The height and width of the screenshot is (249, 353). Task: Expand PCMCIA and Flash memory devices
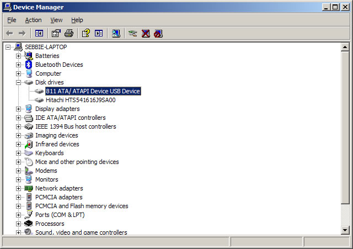pyautogui.click(x=18, y=206)
